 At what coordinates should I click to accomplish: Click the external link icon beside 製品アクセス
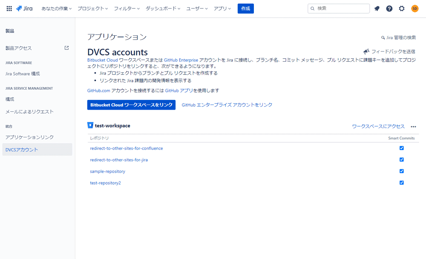(66, 48)
